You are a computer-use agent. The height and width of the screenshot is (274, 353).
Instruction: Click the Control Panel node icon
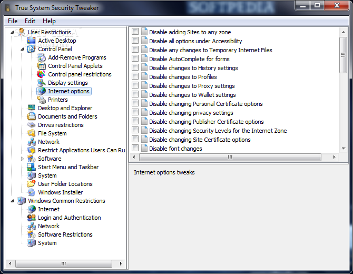pos(31,49)
